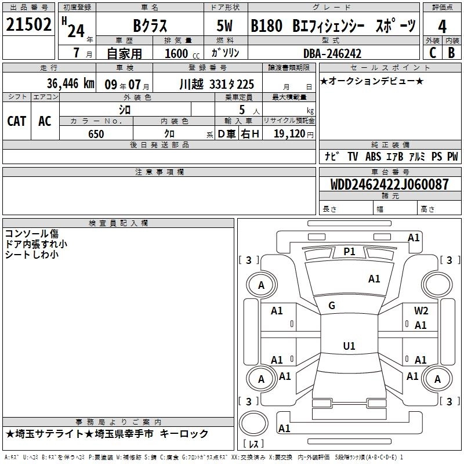Click inspector note コンソール傷
The height and width of the screenshot is (464, 464).
click(32, 234)
